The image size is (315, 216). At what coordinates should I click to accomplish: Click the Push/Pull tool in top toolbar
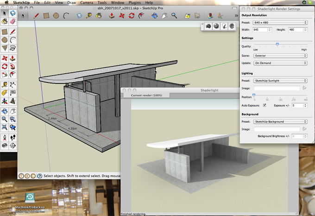click(112, 15)
